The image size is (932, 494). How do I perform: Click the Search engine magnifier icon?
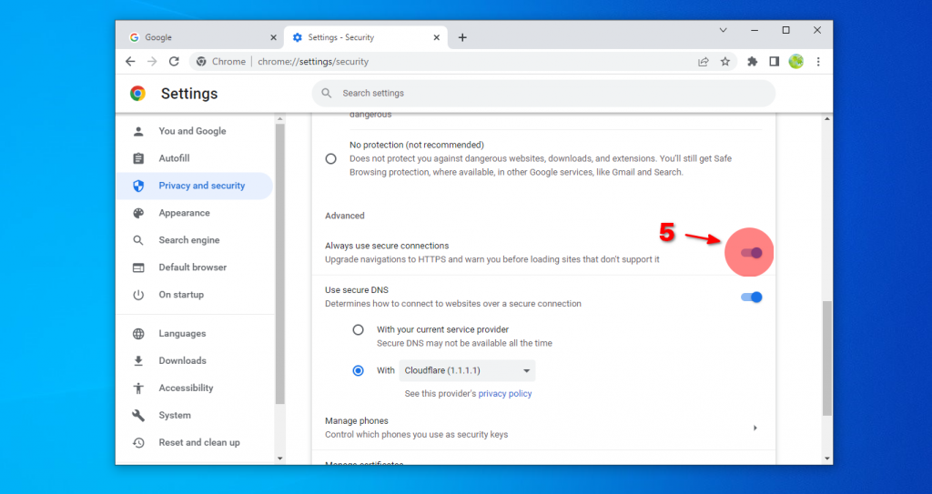[138, 240]
